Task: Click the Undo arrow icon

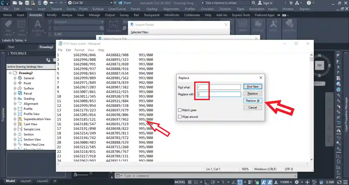Action: (x=52, y=3)
